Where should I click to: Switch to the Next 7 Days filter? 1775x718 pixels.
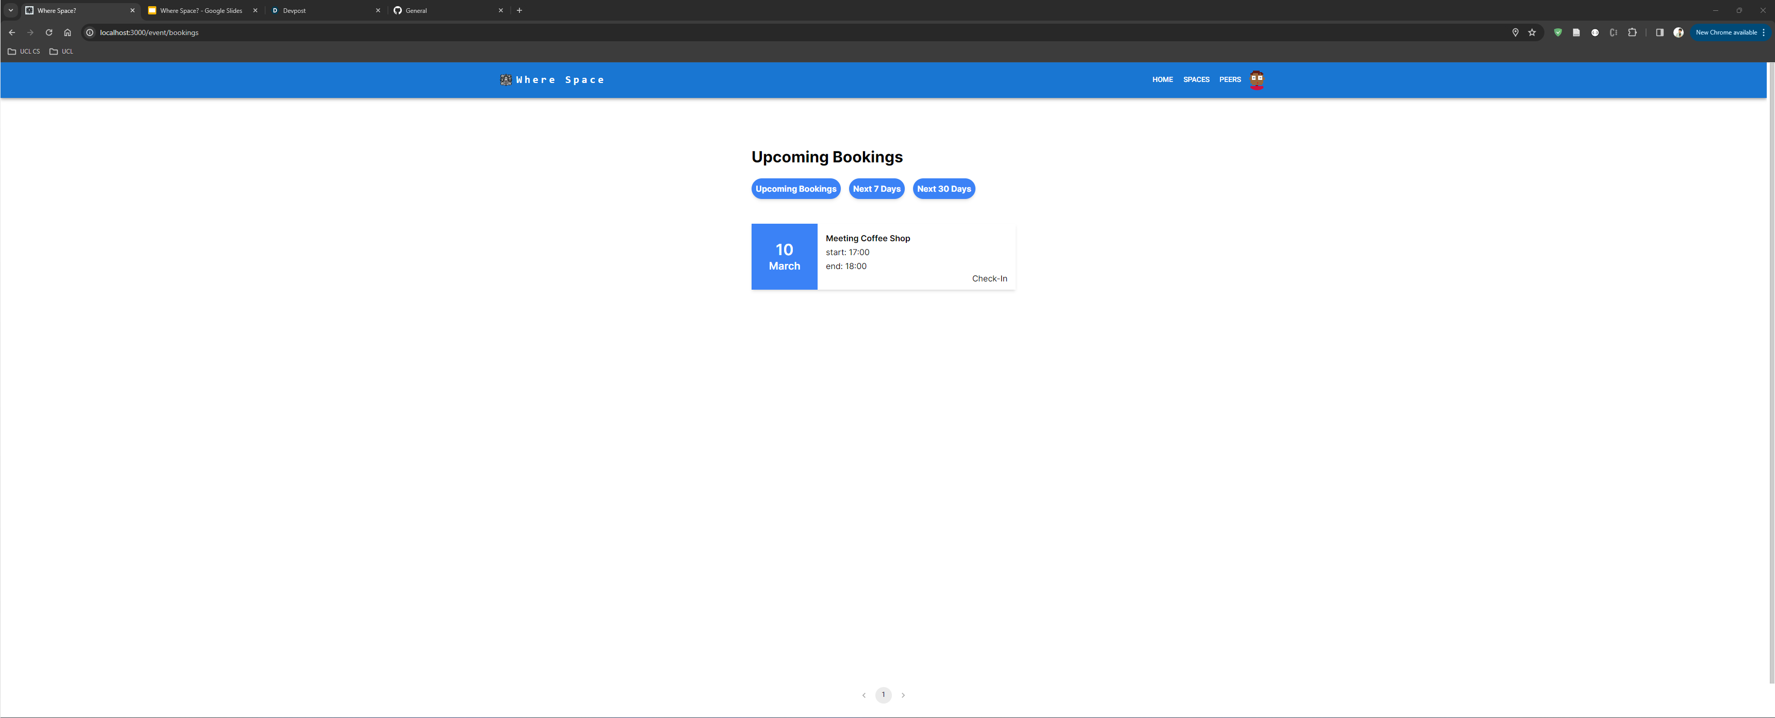coord(876,189)
